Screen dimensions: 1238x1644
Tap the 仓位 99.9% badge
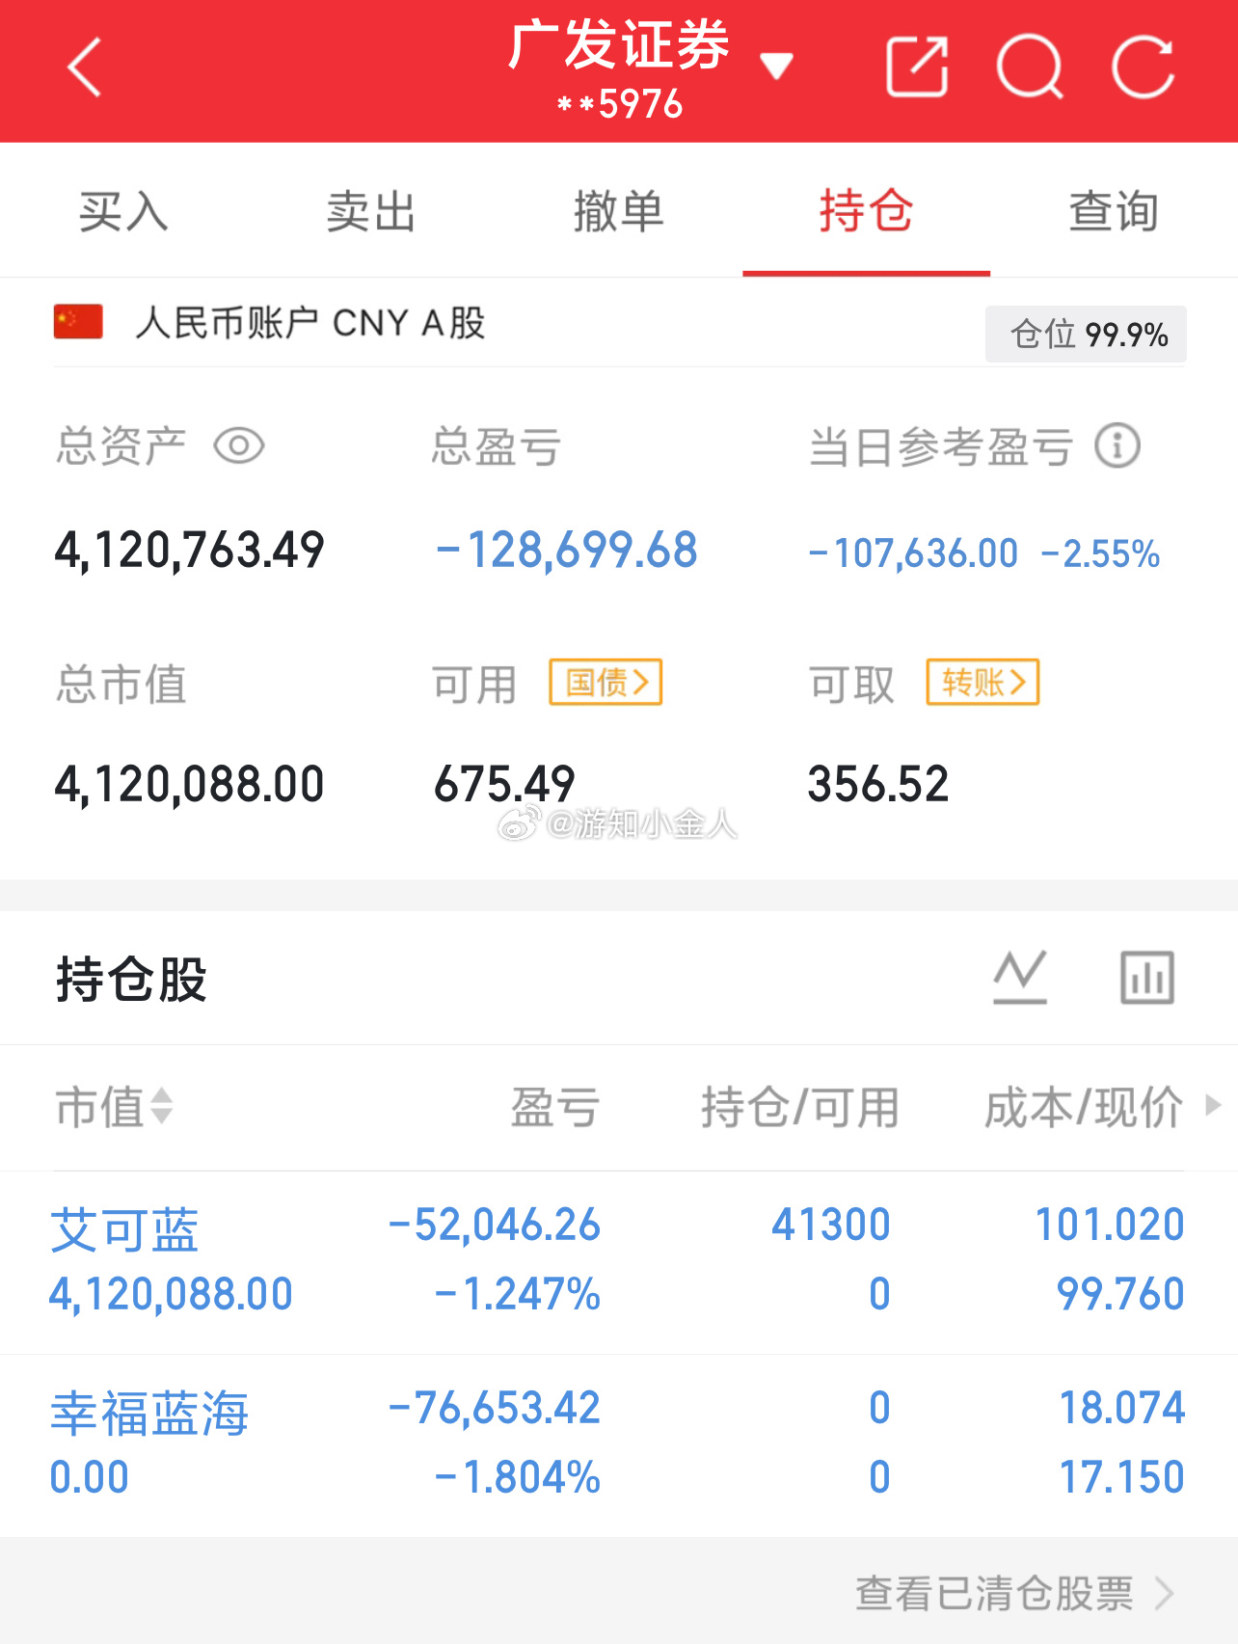1086,335
